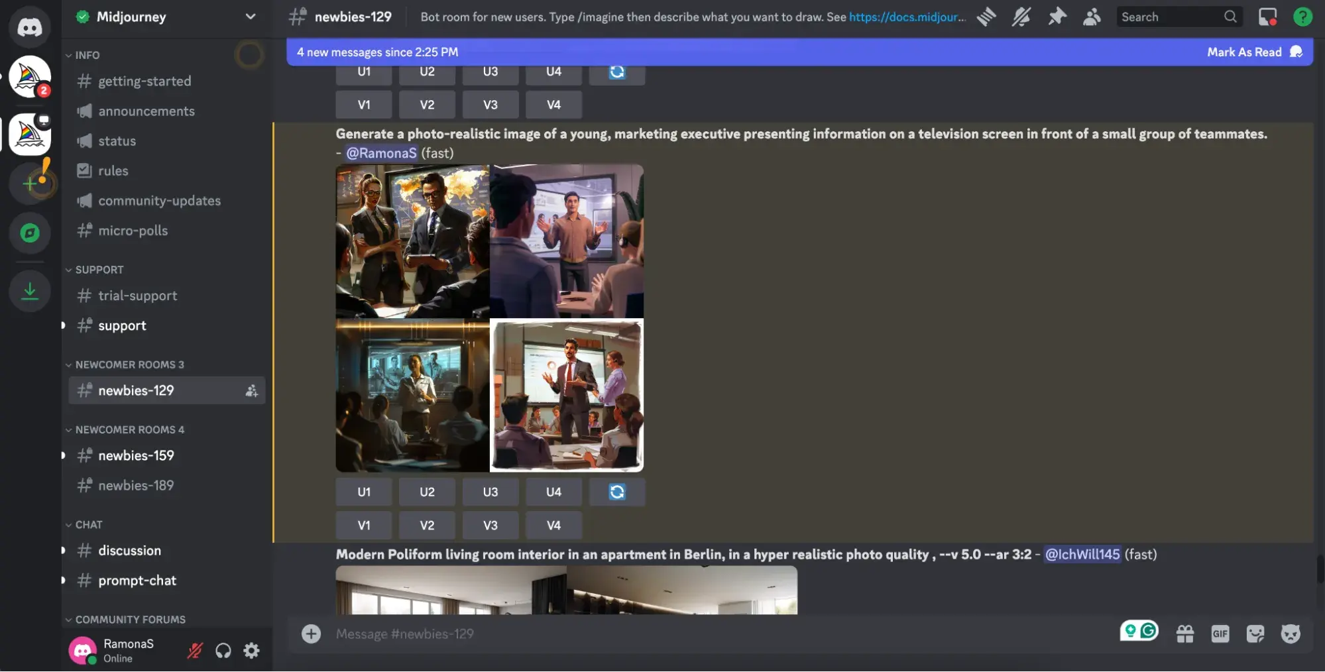Open emoji picker icon
The height and width of the screenshot is (672, 1325).
[1291, 634]
